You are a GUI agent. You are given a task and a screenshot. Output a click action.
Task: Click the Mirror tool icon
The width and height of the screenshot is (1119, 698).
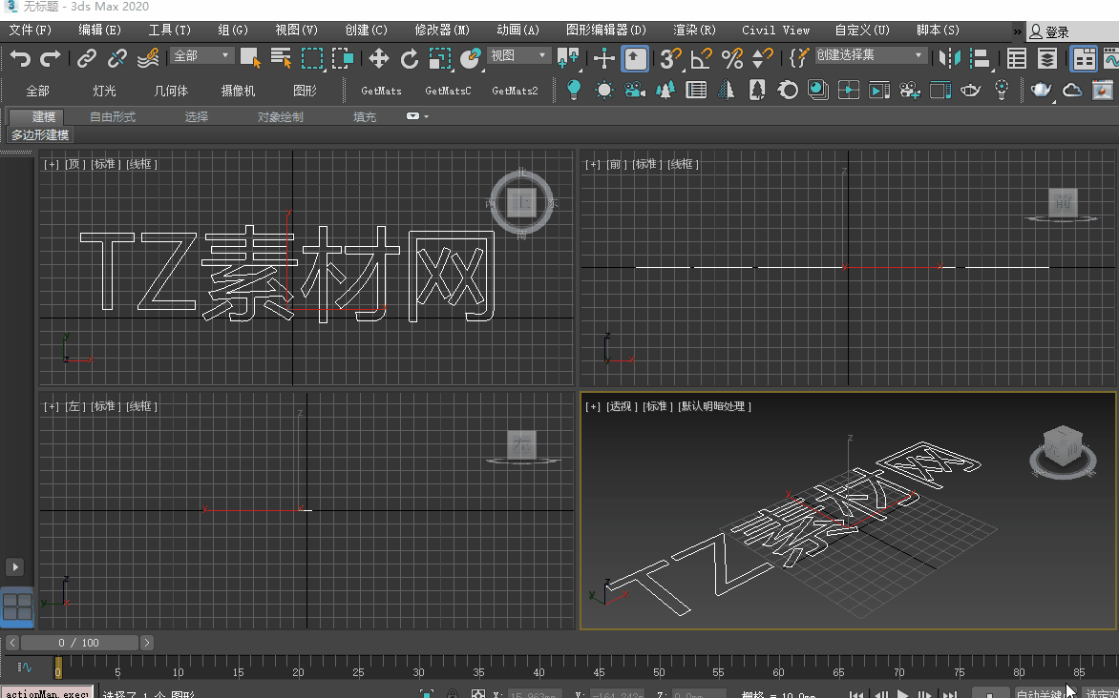[x=949, y=58]
